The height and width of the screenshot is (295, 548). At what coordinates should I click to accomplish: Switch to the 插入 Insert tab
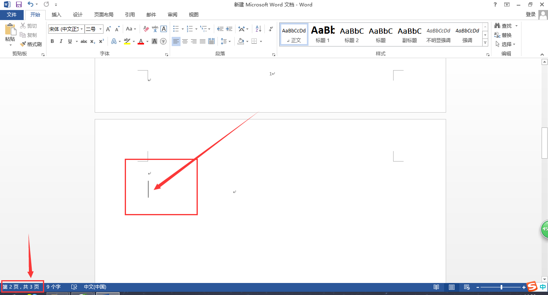(x=57, y=14)
